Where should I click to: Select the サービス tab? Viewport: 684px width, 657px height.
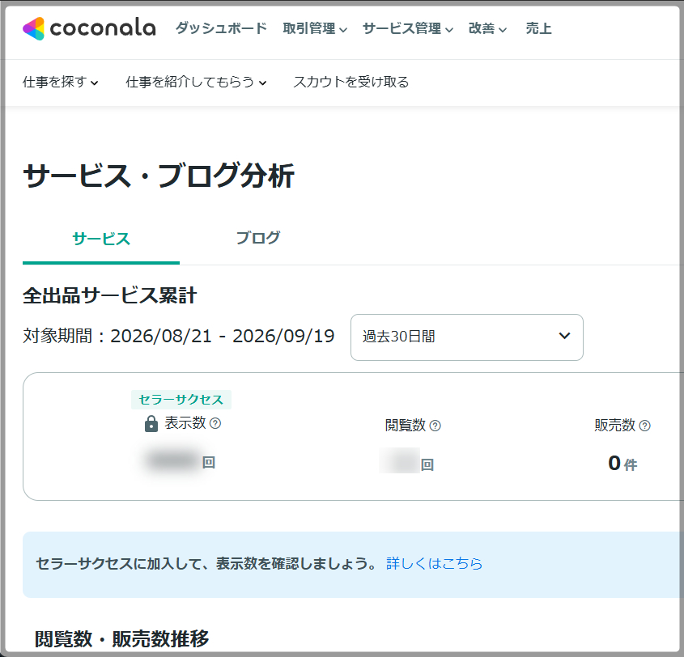point(101,239)
